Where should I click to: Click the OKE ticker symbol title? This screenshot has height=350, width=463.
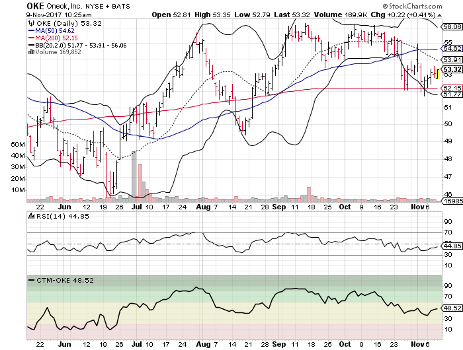(35, 6)
